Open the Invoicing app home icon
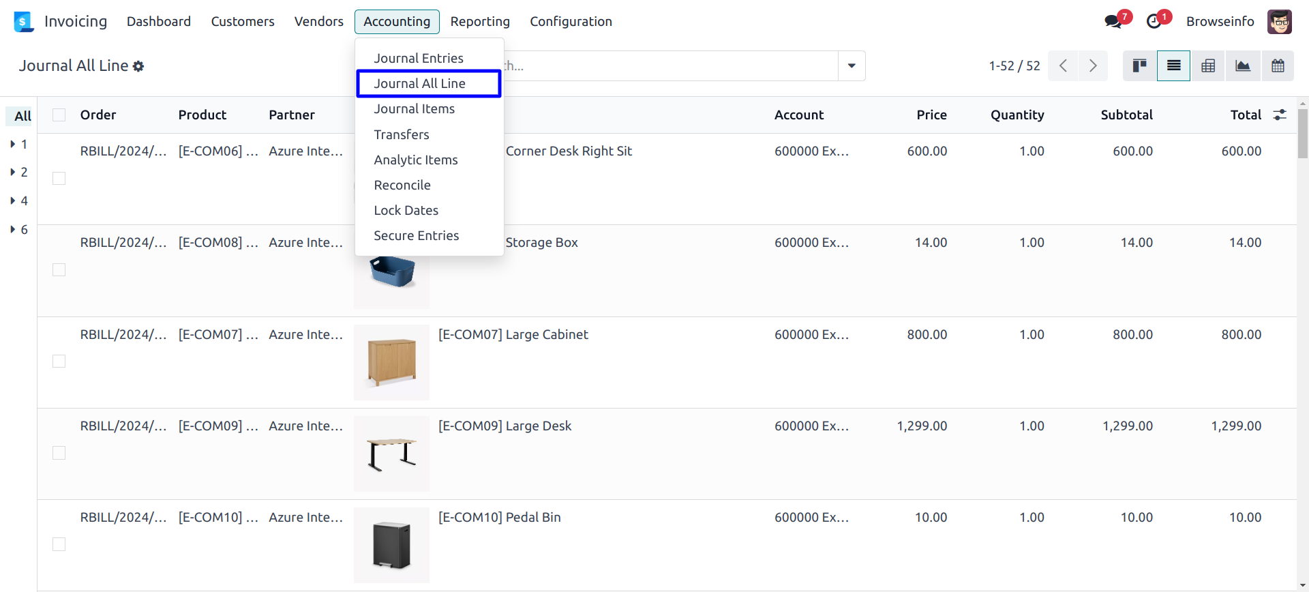 (24, 22)
